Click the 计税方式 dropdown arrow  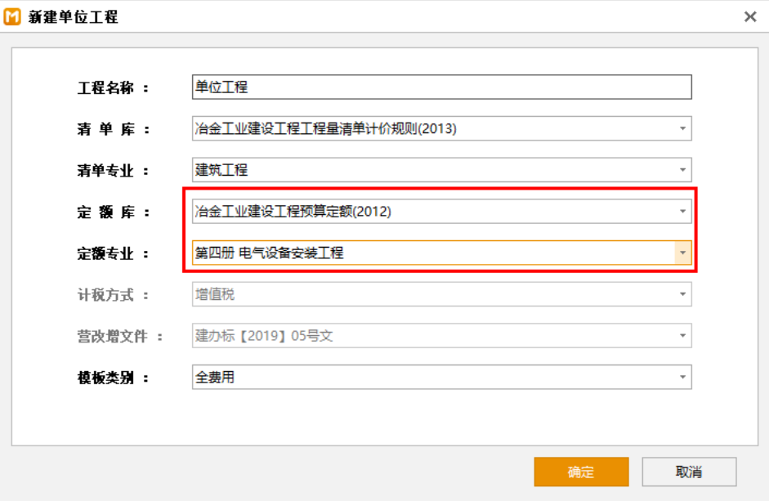click(682, 295)
